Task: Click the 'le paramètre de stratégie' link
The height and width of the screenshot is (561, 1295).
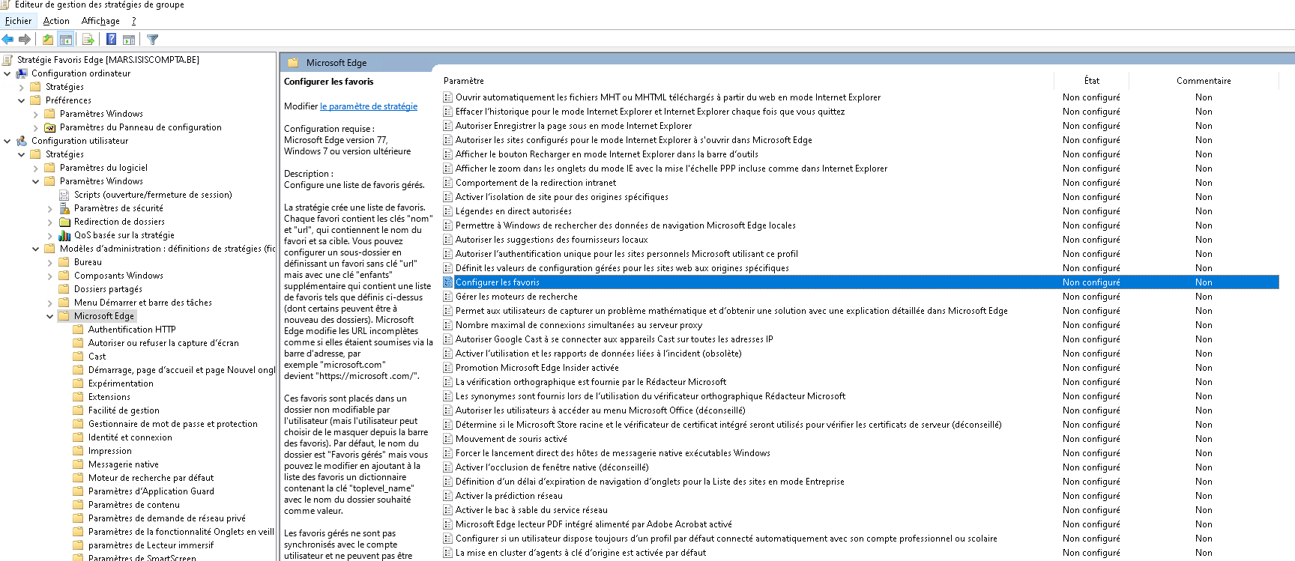Action: tap(368, 106)
